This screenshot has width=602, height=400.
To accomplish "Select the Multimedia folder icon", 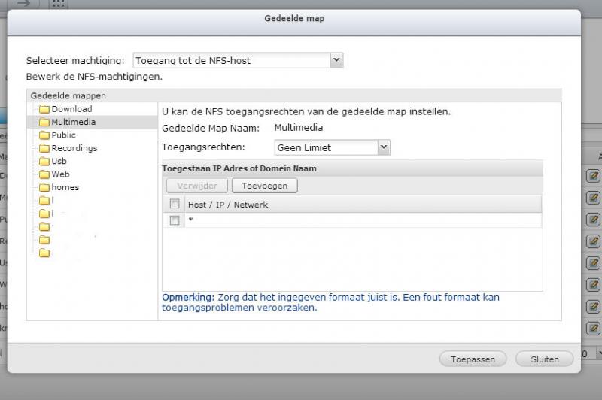I will coord(44,122).
